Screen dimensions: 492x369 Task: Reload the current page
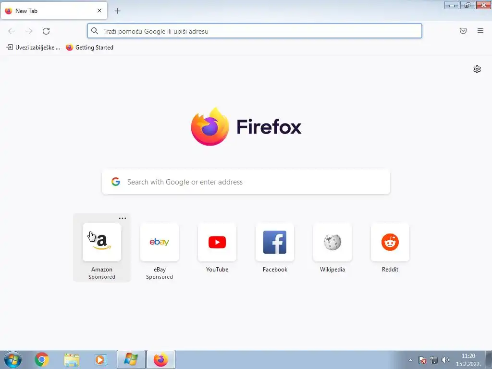point(46,31)
